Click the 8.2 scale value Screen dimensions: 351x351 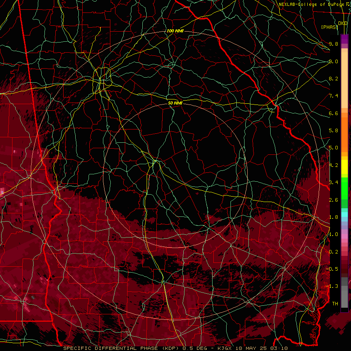333,78
